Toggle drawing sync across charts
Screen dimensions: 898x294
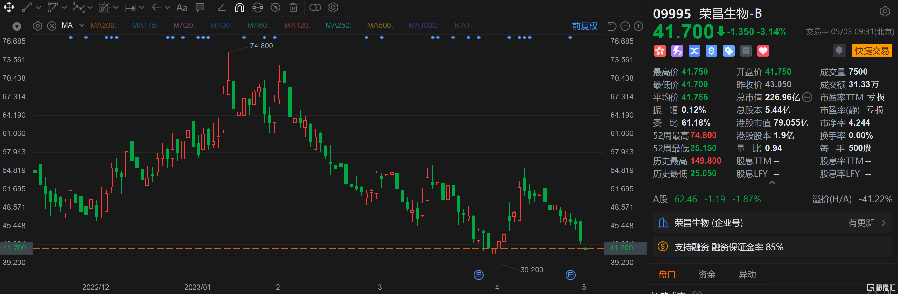point(257,7)
